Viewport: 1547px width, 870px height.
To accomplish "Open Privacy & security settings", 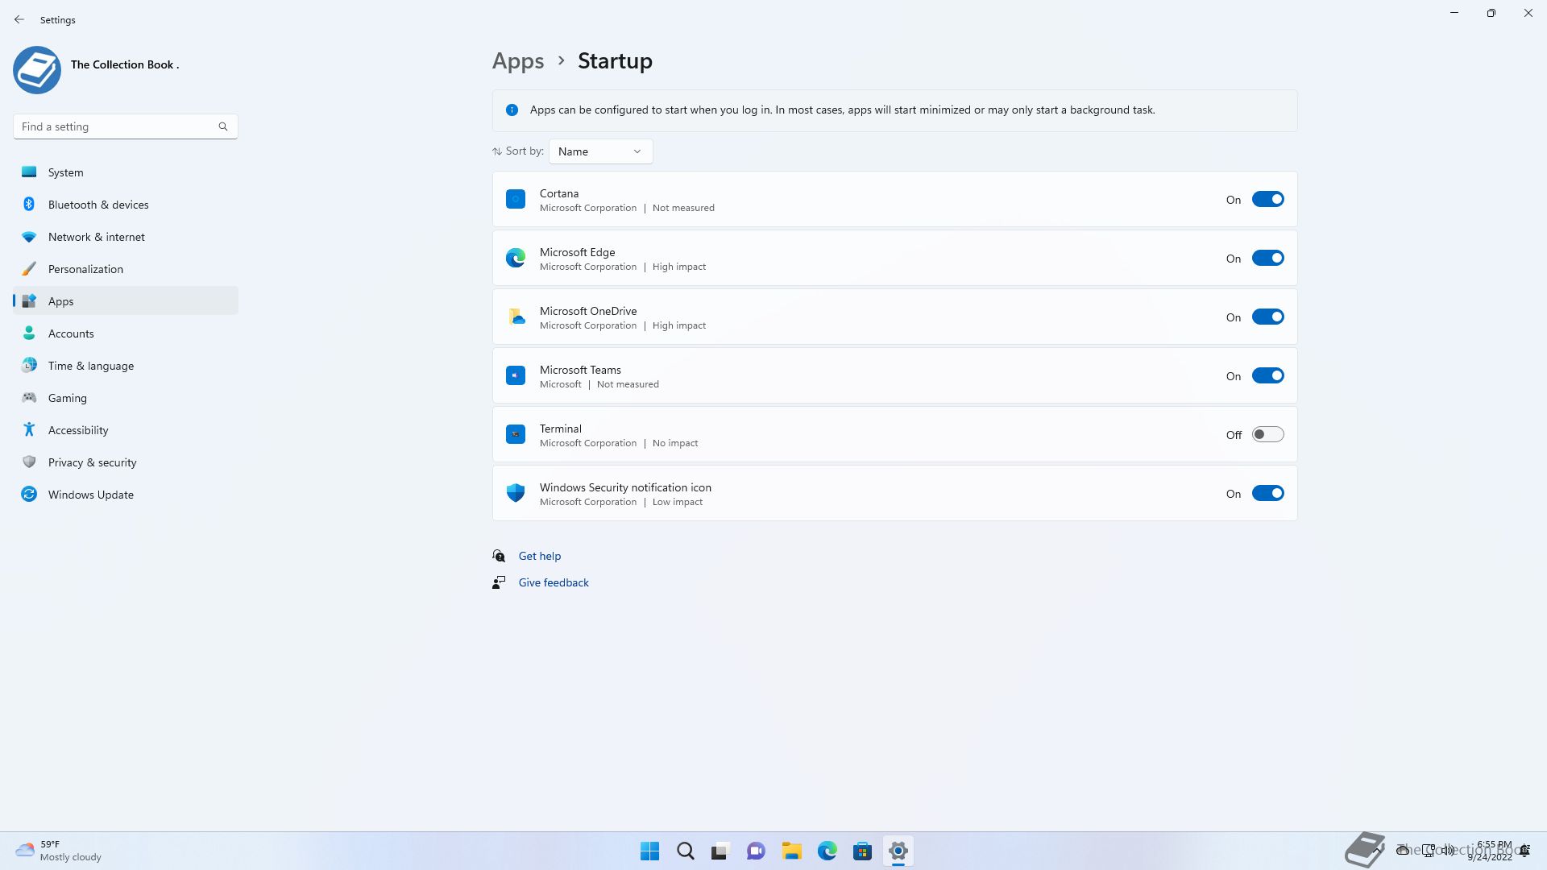I will click(x=126, y=462).
